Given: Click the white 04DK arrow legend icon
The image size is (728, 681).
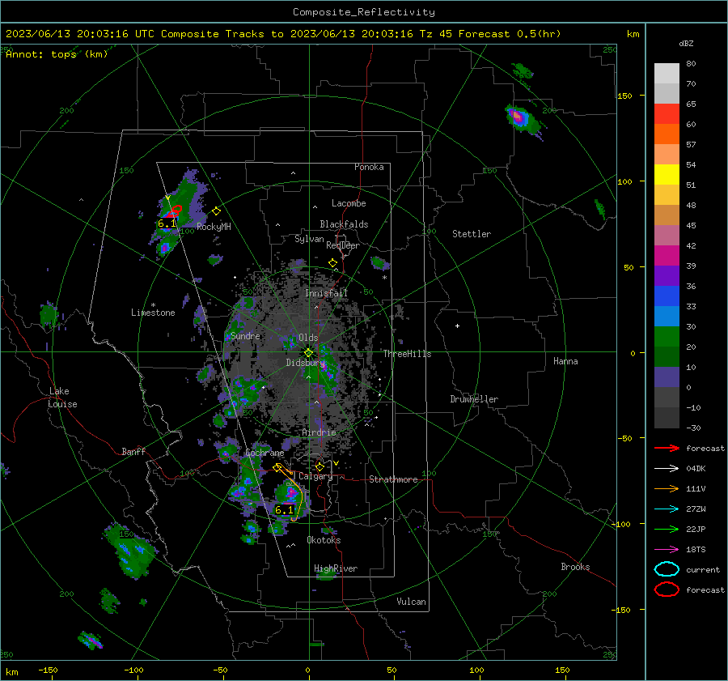Looking at the screenshot, I should coord(667,468).
